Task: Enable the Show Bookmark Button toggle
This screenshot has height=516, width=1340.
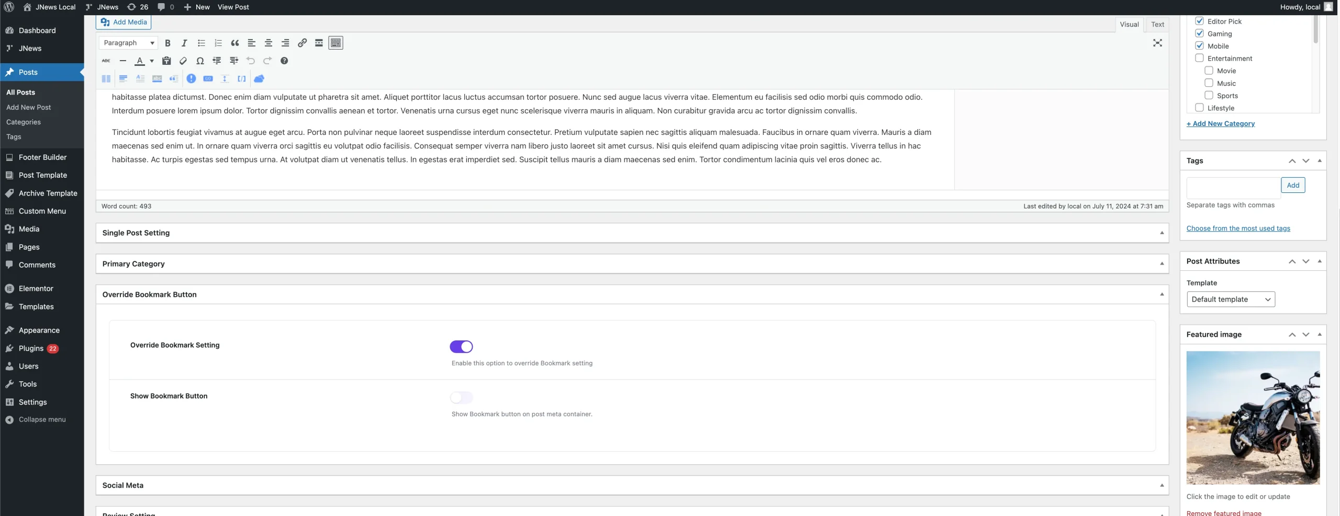Action: point(461,397)
